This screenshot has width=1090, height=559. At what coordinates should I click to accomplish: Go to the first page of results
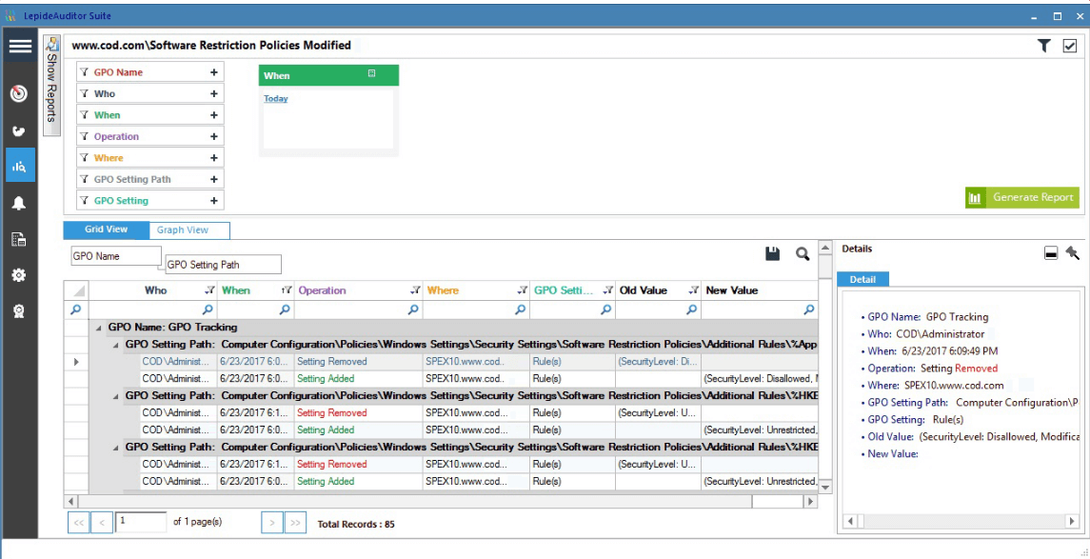click(x=79, y=523)
